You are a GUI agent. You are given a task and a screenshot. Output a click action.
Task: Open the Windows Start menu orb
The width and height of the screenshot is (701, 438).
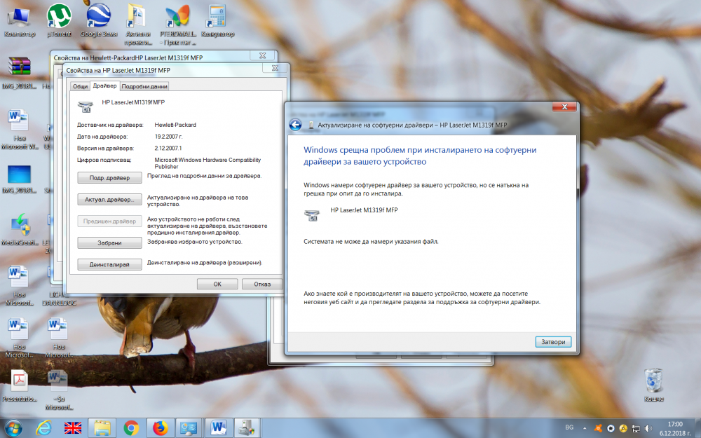[13, 428]
